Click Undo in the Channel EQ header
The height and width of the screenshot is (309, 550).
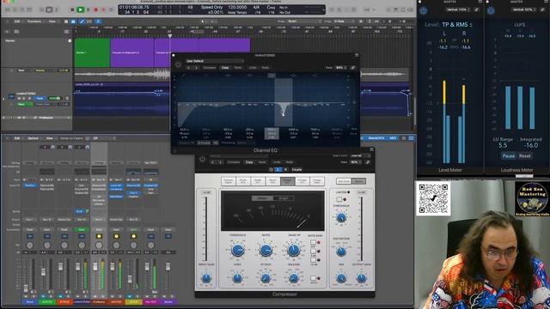tap(253, 68)
